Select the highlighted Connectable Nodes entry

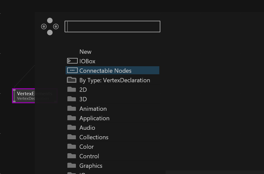[105, 71]
